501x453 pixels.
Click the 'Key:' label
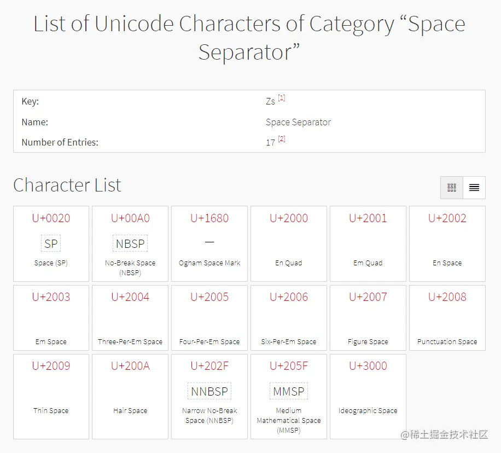30,101
